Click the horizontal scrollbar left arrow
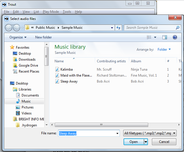 click(52, 125)
